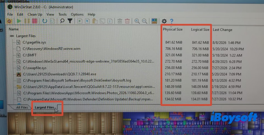Click the 8/8/2026 1:46 PM date
The width and height of the screenshot is (264, 135).
[x=226, y=43]
